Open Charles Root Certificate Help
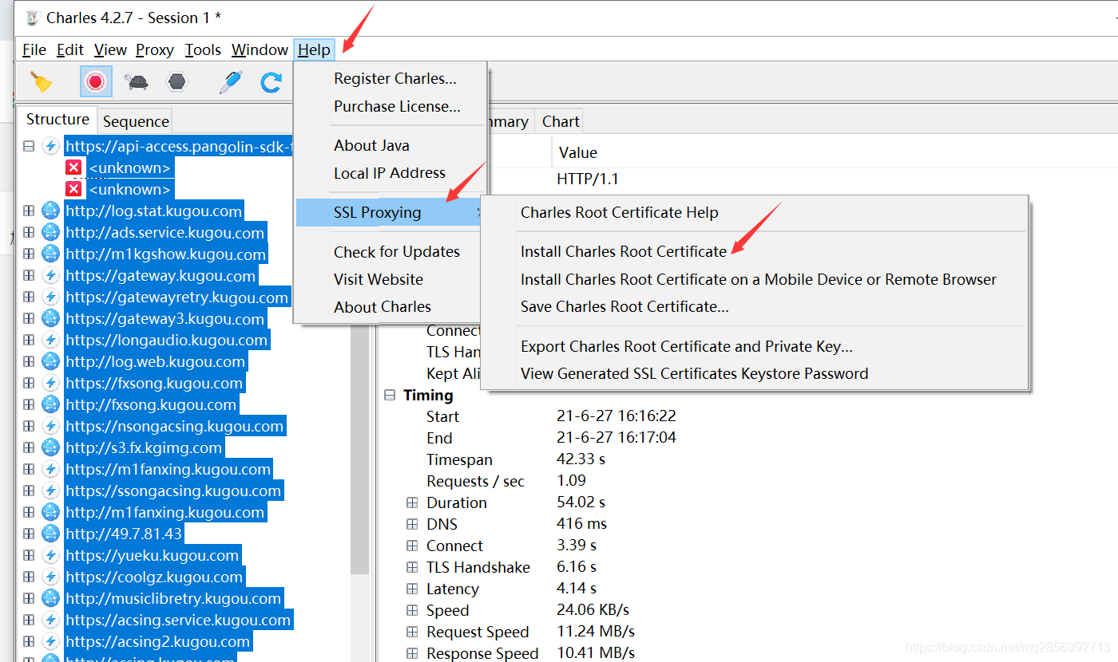The width and height of the screenshot is (1118, 662). pos(620,212)
